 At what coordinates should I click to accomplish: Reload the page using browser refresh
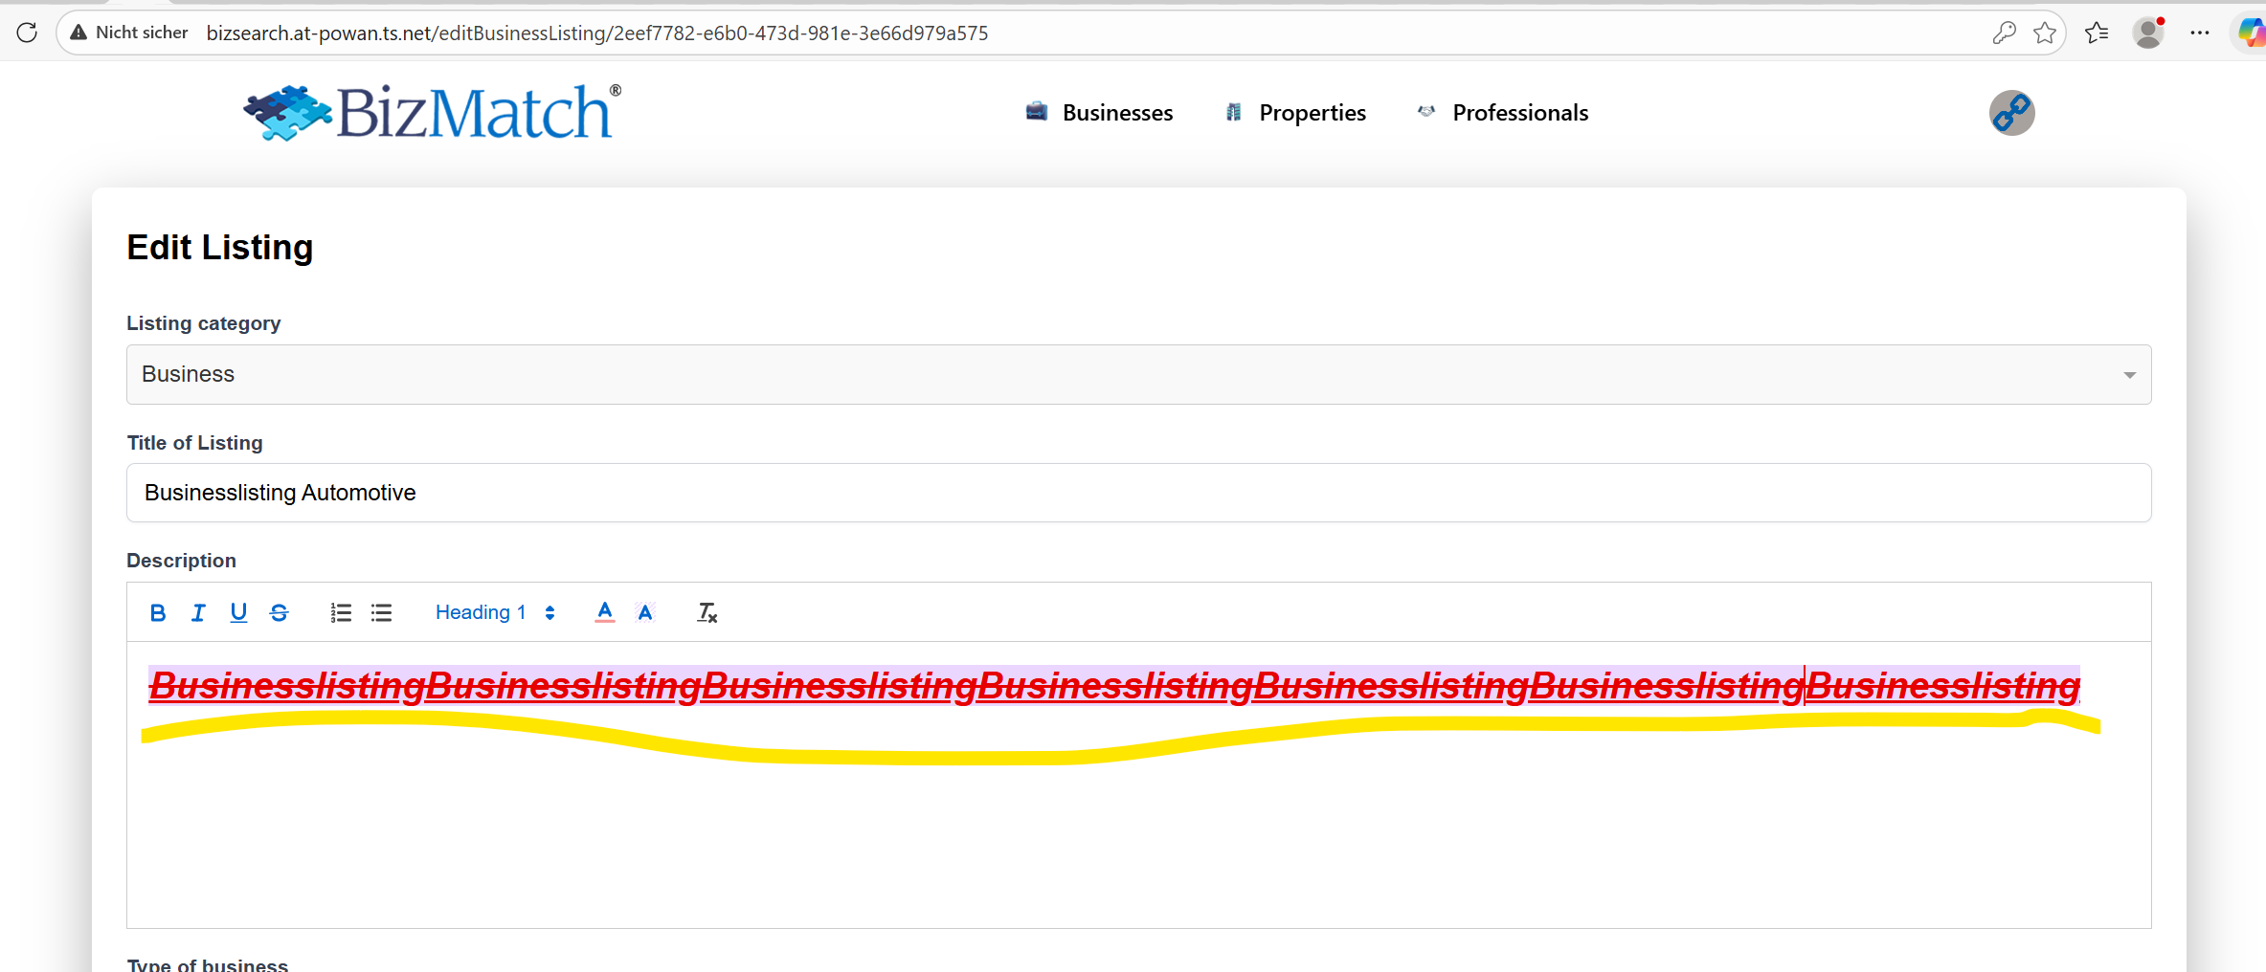27,33
